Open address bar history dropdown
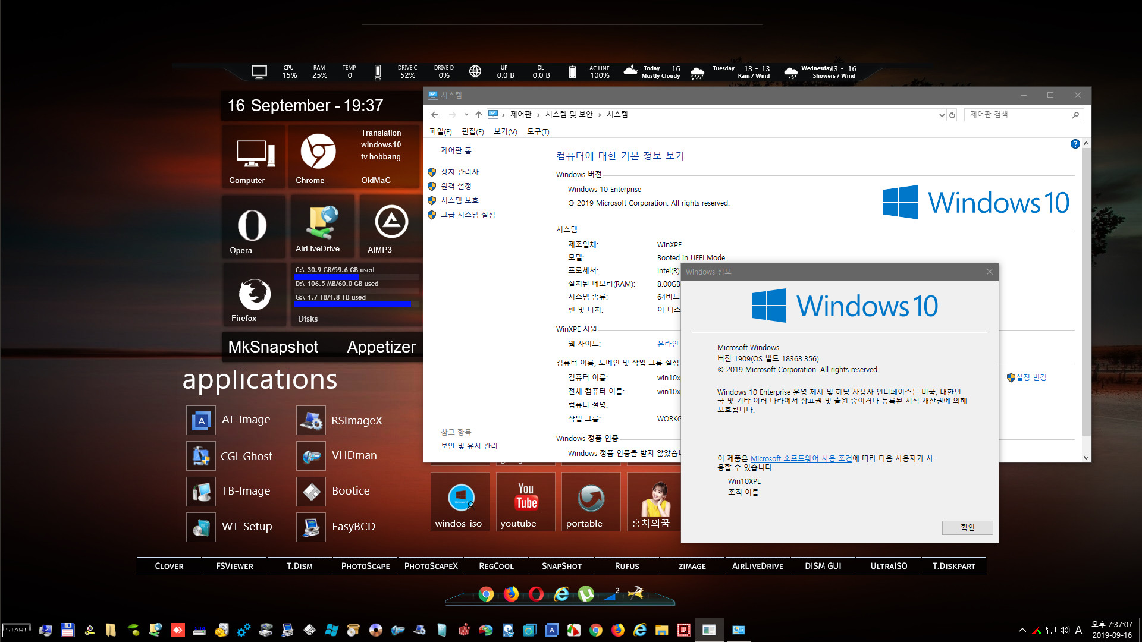Screen dimensions: 1142x642 pos(942,115)
